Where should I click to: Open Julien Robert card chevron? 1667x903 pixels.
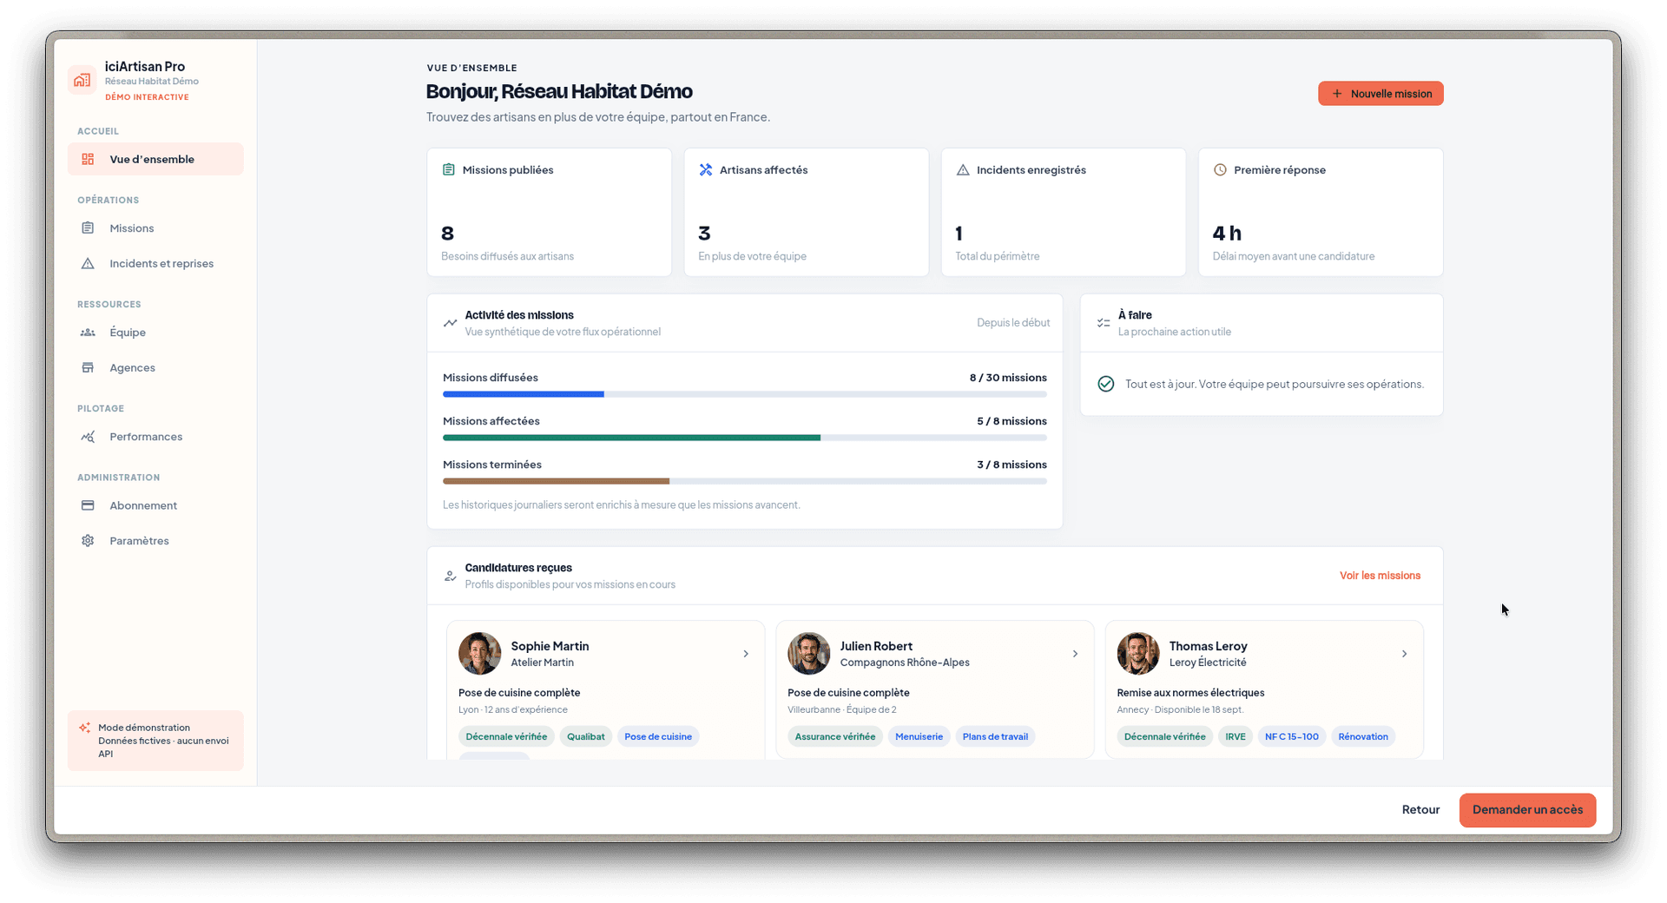click(1075, 654)
